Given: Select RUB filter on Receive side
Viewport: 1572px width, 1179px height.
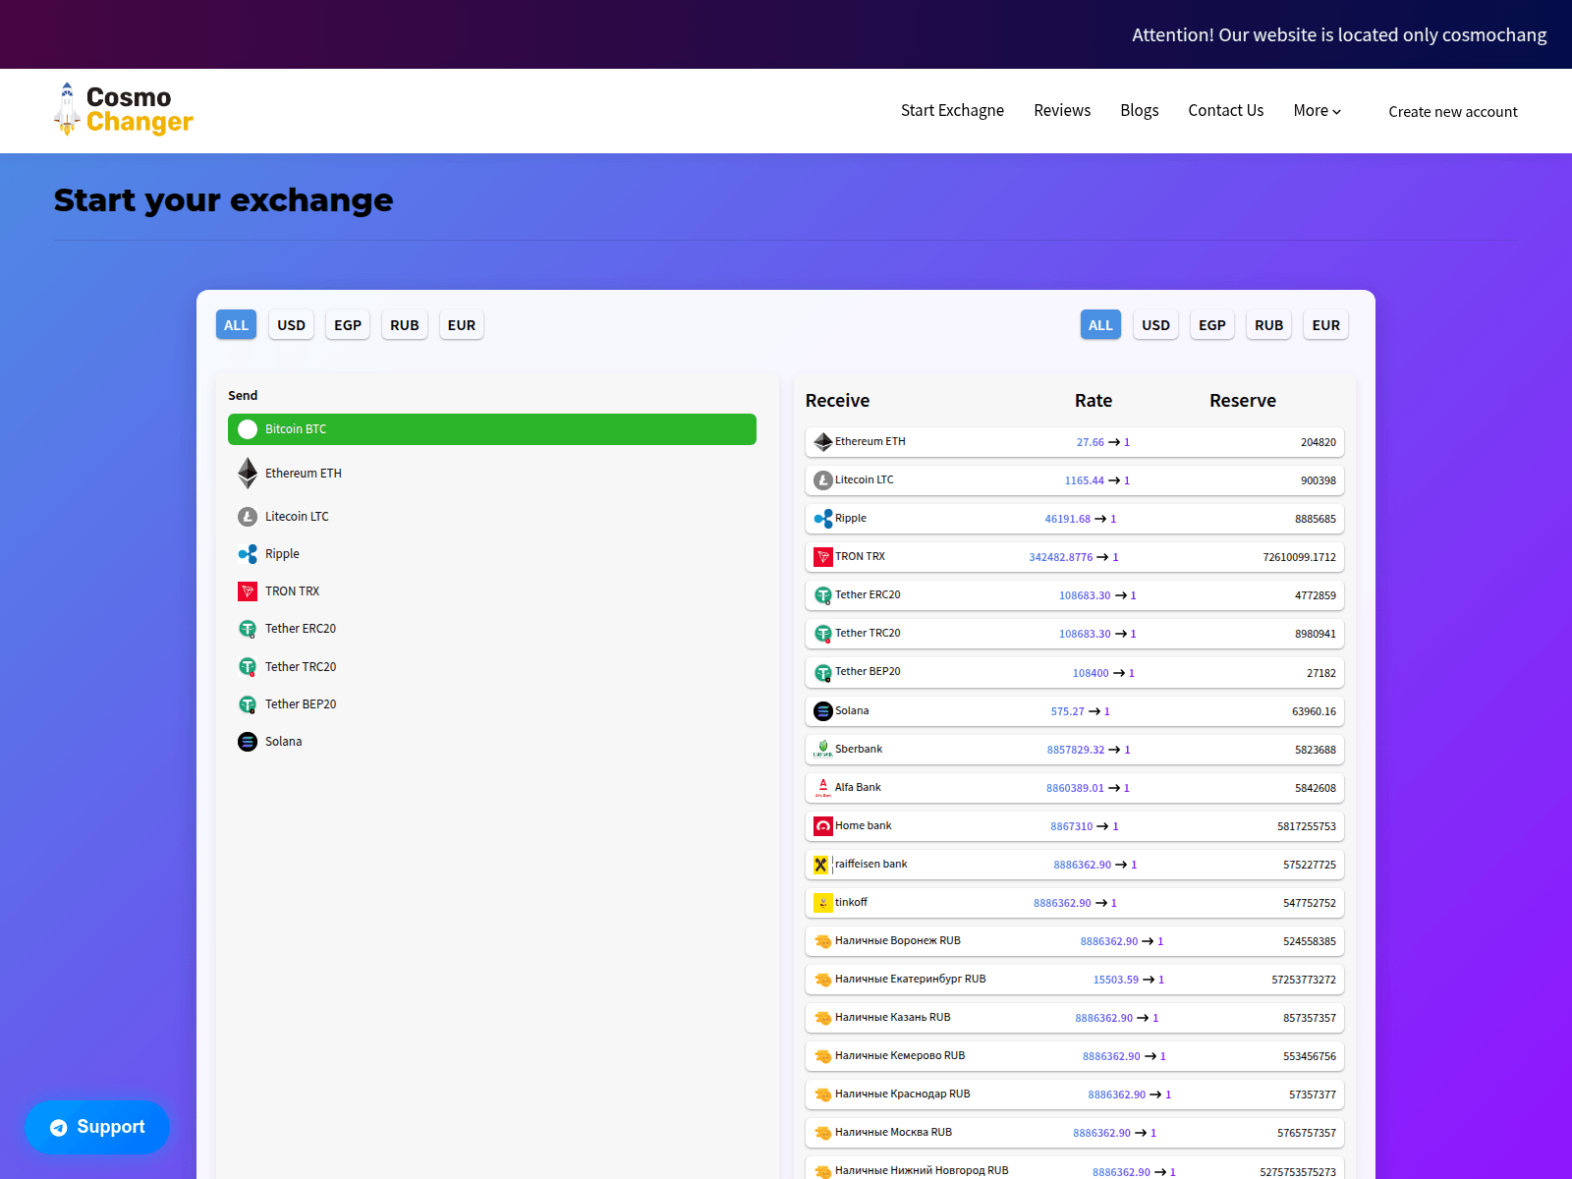Looking at the screenshot, I should (x=1269, y=325).
